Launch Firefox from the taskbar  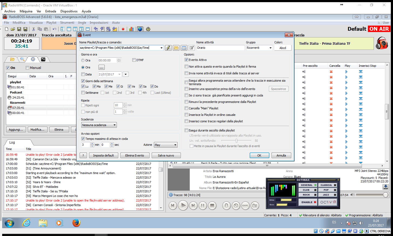(76, 223)
